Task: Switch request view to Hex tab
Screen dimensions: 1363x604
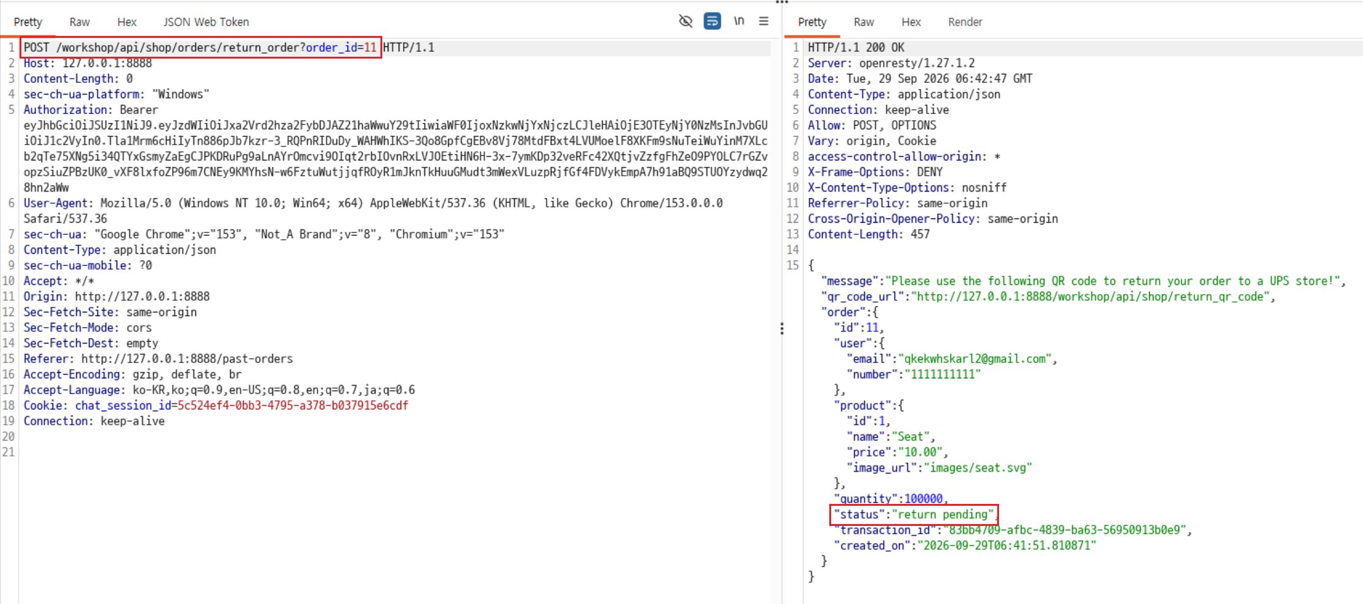Action: pyautogui.click(x=126, y=22)
